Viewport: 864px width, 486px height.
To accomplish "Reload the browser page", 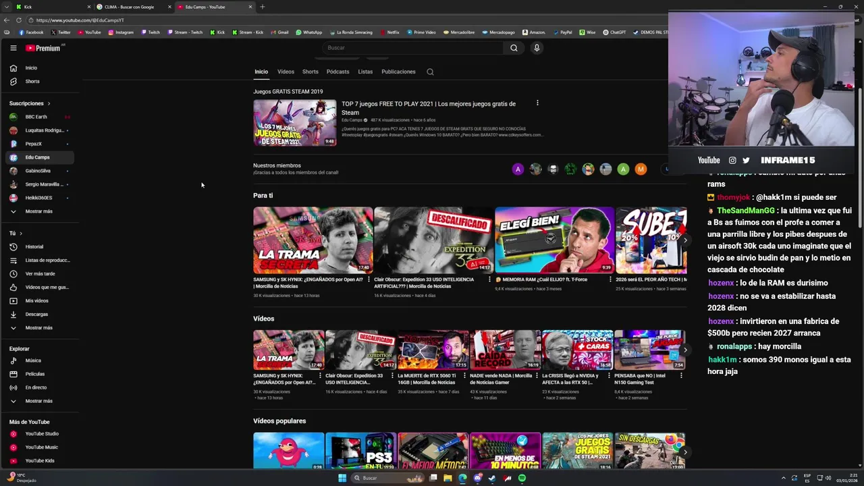I will click(18, 20).
